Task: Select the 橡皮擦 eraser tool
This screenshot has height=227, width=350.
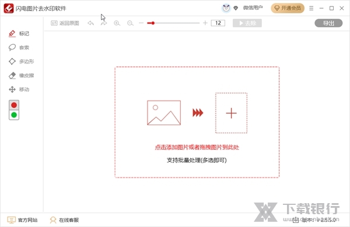Action: click(x=21, y=76)
